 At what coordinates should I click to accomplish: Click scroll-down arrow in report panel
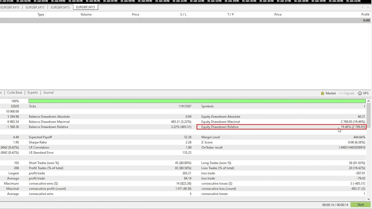[x=369, y=198]
